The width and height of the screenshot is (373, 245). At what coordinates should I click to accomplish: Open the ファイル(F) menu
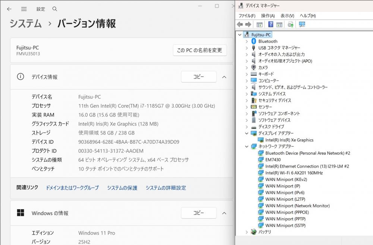click(247, 16)
